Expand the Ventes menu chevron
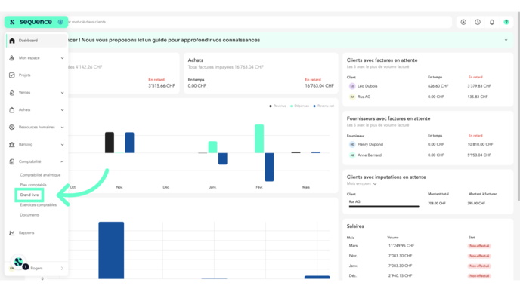 pyautogui.click(x=62, y=93)
